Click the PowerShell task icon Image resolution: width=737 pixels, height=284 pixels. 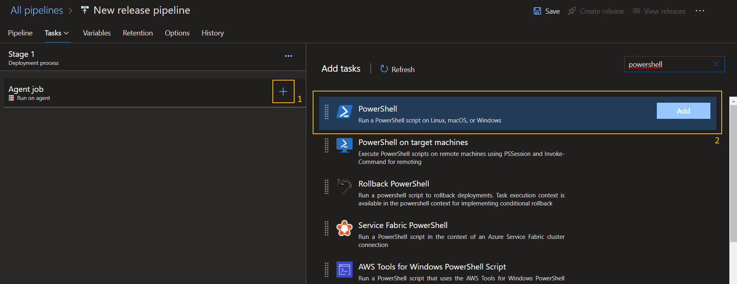[345, 112]
